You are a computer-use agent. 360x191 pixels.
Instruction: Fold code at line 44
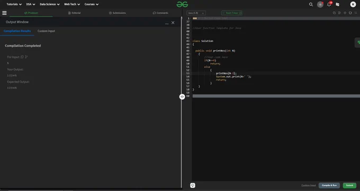coord(191,44)
